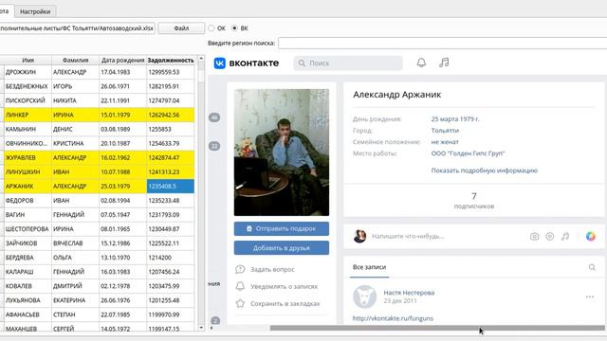The height and width of the screenshot is (341, 607).
Task: Select the ОК radio button
Action: click(x=212, y=28)
